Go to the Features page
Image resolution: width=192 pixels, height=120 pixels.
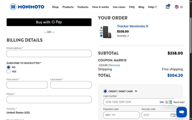pyautogui.click(x=83, y=7)
